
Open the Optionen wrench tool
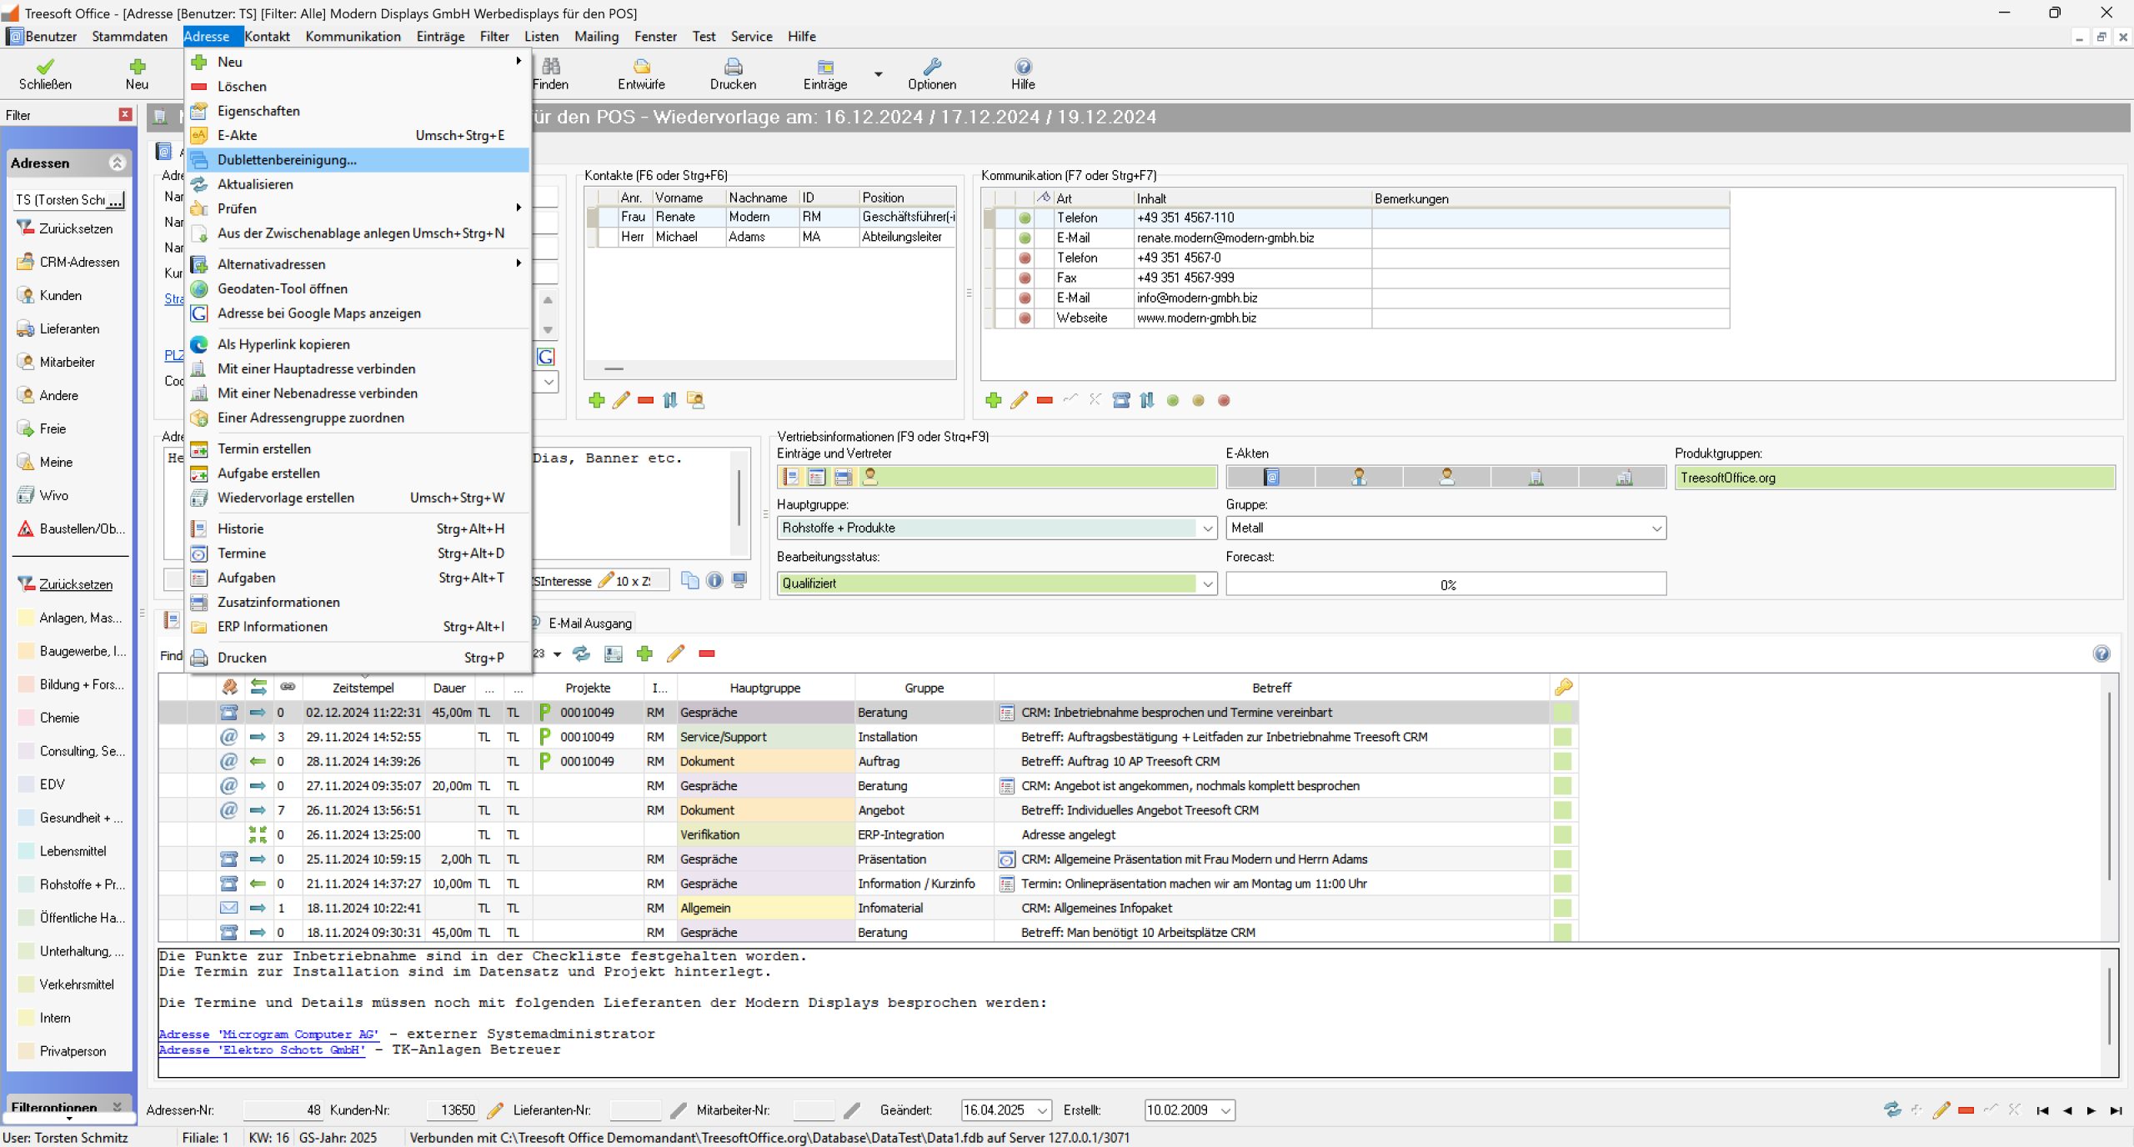coord(932,68)
